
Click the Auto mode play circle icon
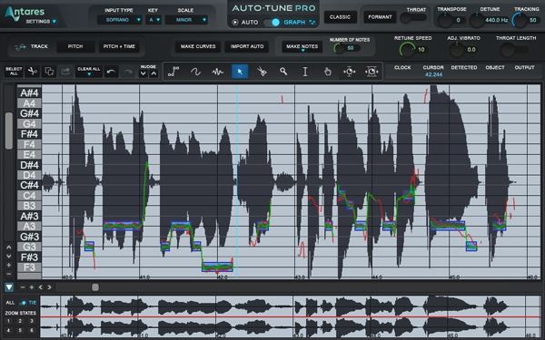coord(235,22)
